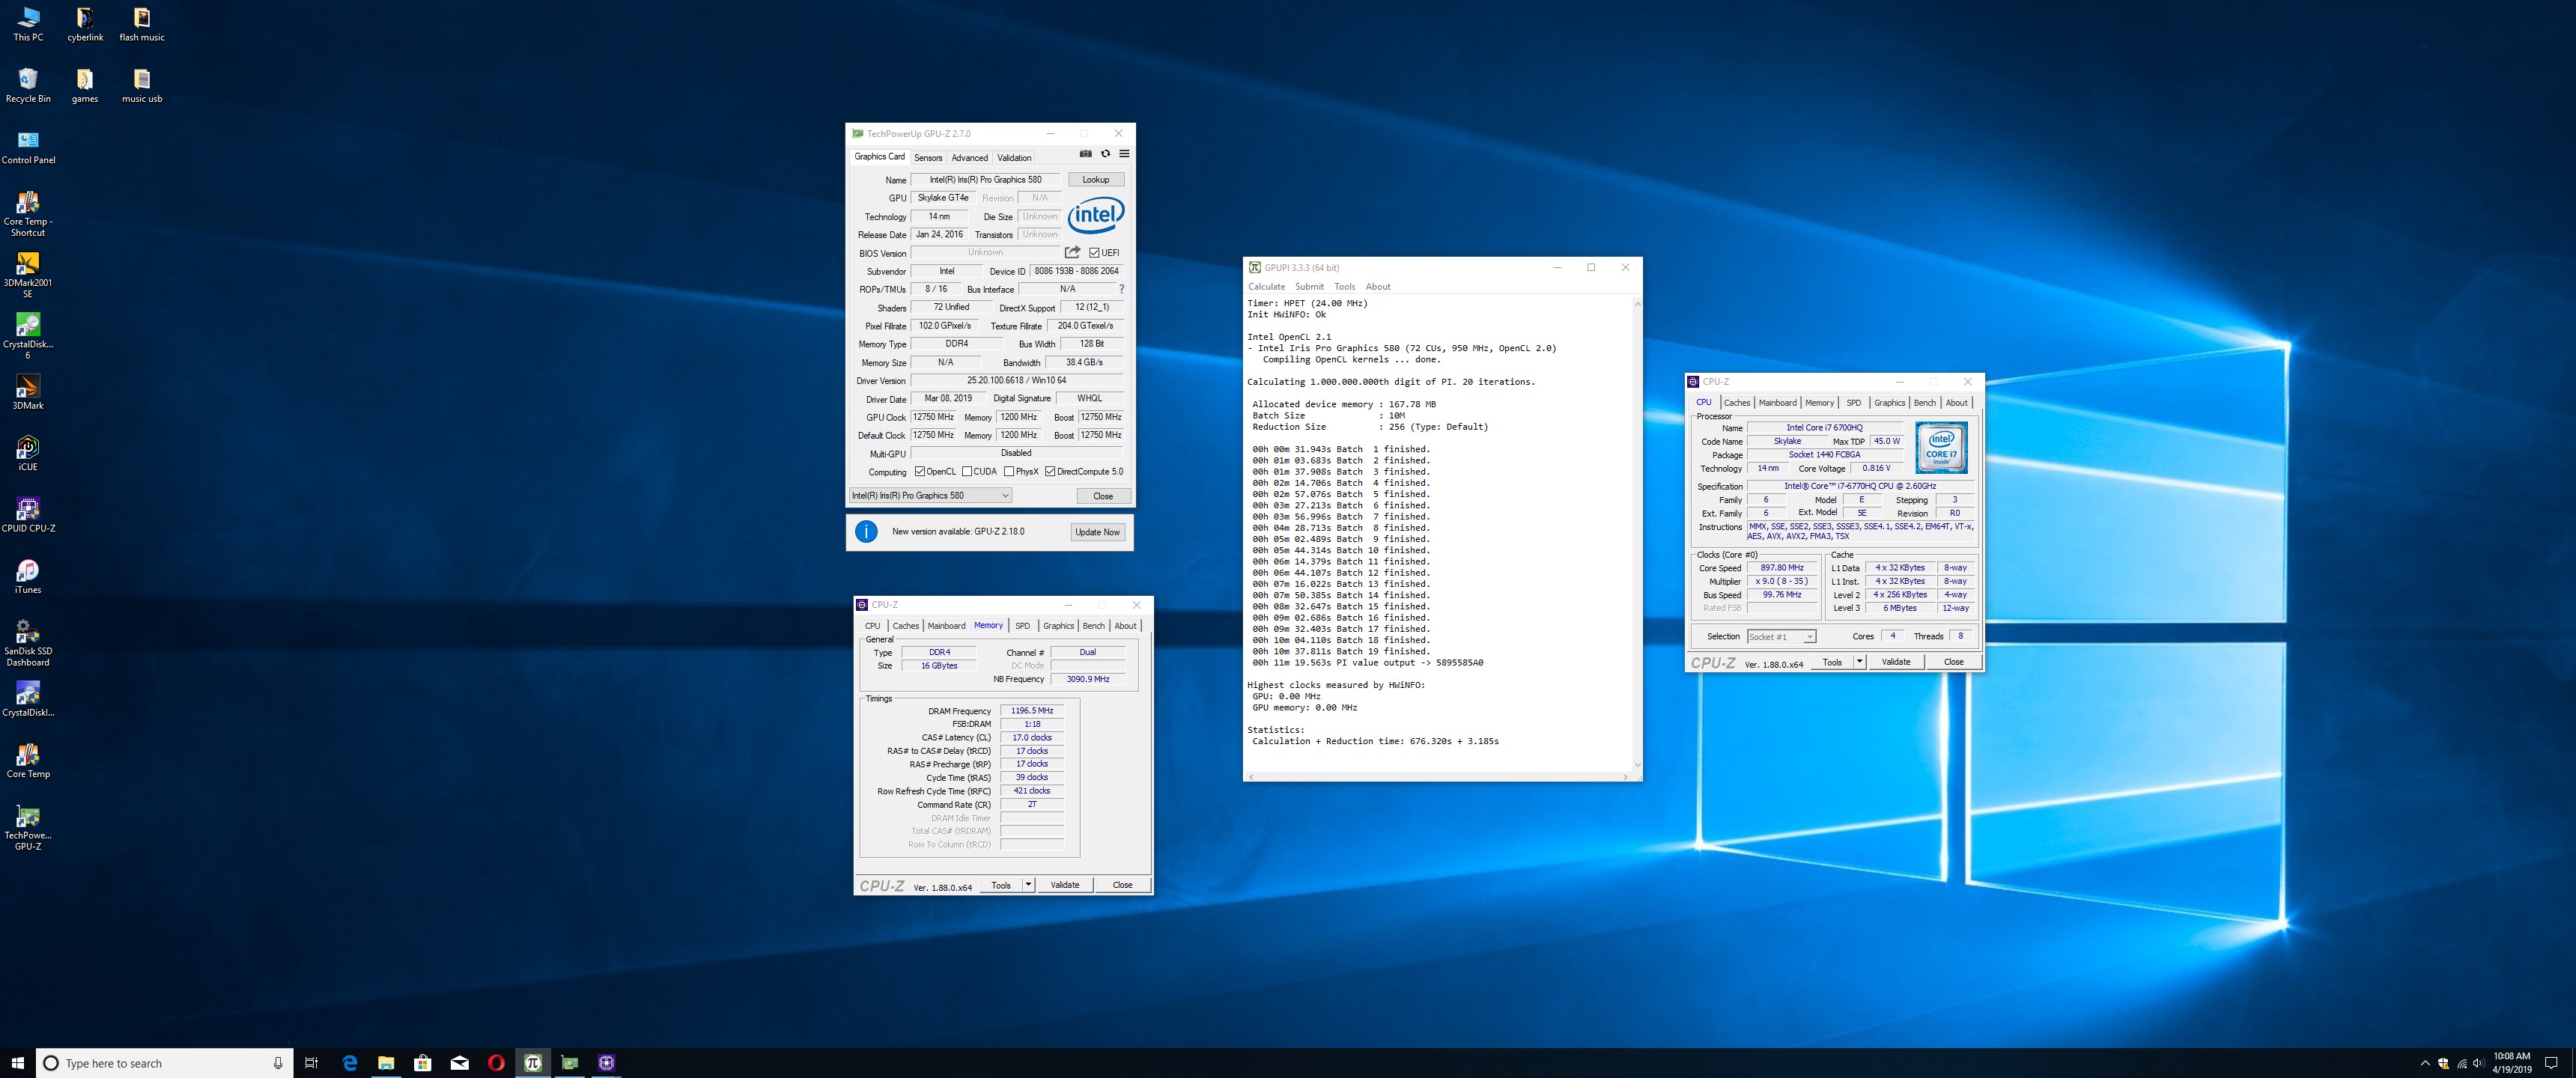The image size is (2576, 1078).
Task: Open SPD tab in CPU-Z Memory window
Action: pos(1022,626)
